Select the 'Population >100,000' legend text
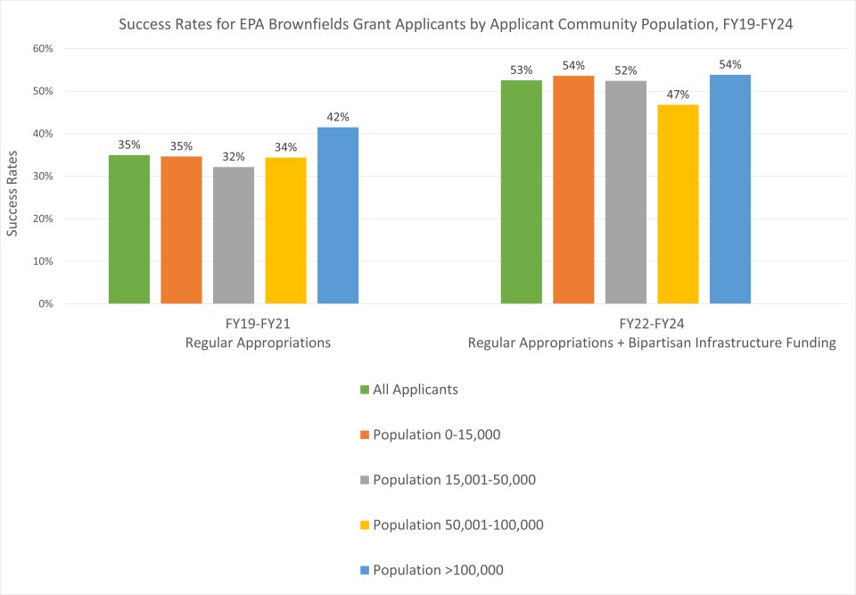856x595 pixels. point(443,570)
